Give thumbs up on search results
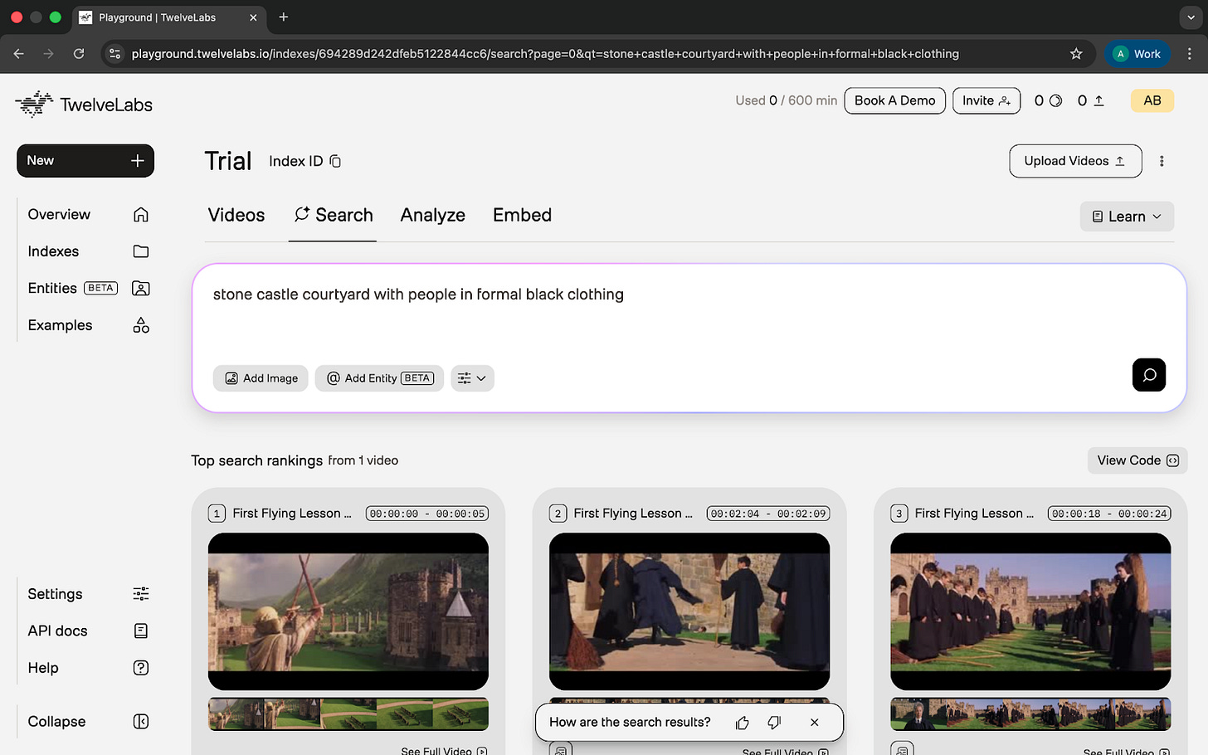Image resolution: width=1208 pixels, height=755 pixels. click(743, 723)
